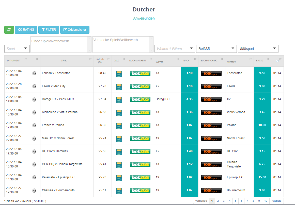295x205 pixels.
Task: Open the RATING settings button
Action: click(x=26, y=30)
